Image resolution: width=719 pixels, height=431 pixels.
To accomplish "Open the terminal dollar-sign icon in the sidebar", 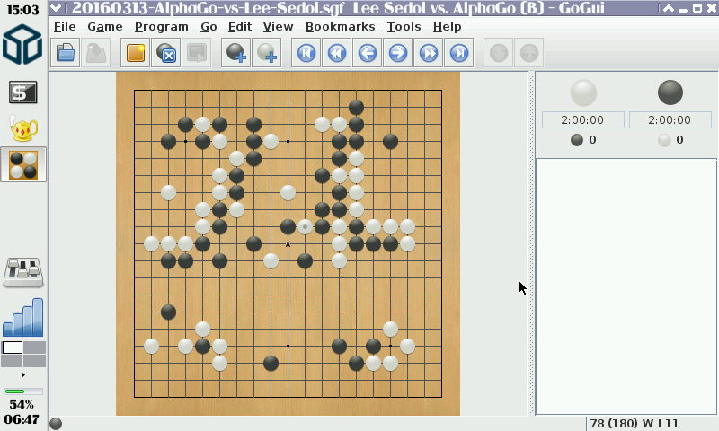I will point(23,92).
